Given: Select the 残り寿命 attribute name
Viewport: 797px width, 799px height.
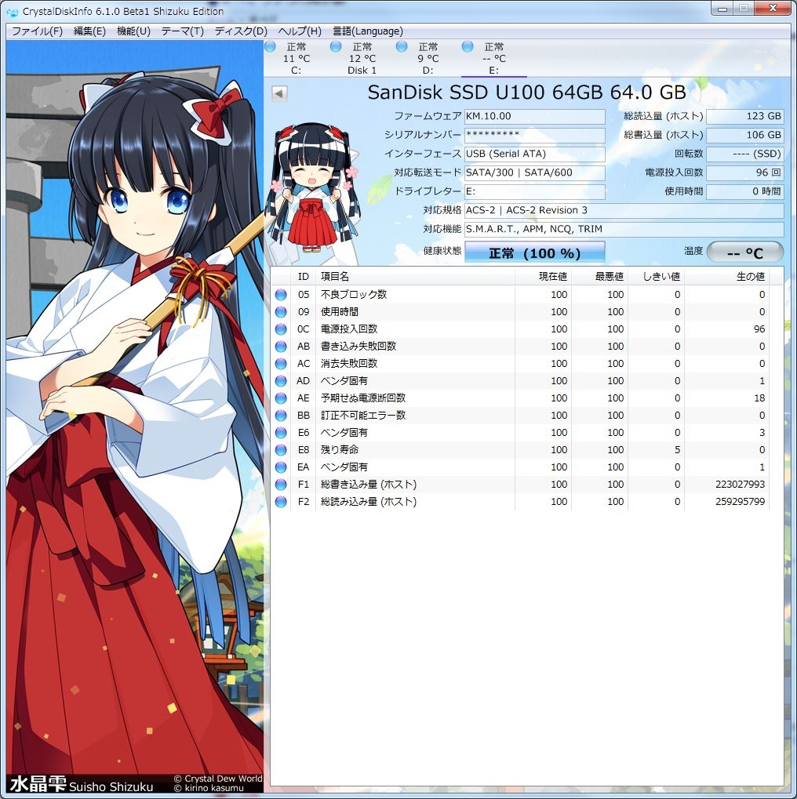Looking at the screenshot, I should [340, 450].
